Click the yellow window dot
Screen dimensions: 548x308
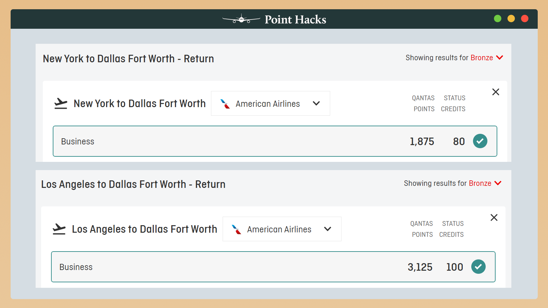click(511, 18)
